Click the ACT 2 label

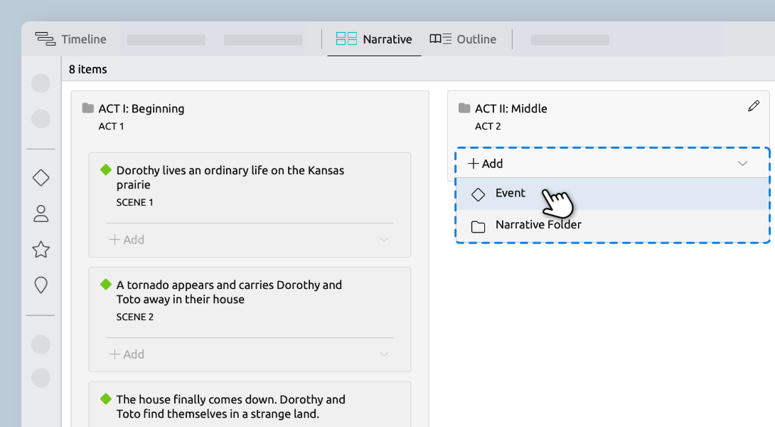[x=488, y=126]
